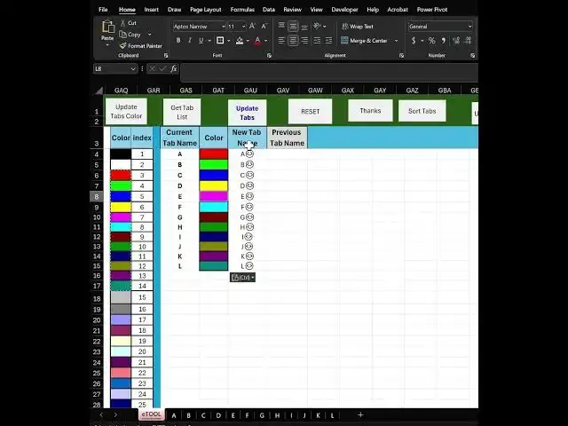Toggle Italic formatting
The height and width of the screenshot is (426, 568).
tap(190, 41)
